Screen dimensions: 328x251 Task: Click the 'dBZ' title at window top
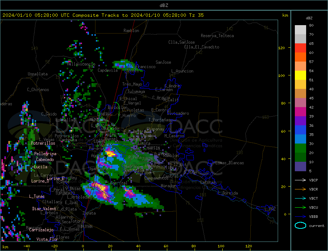coord(164,5)
